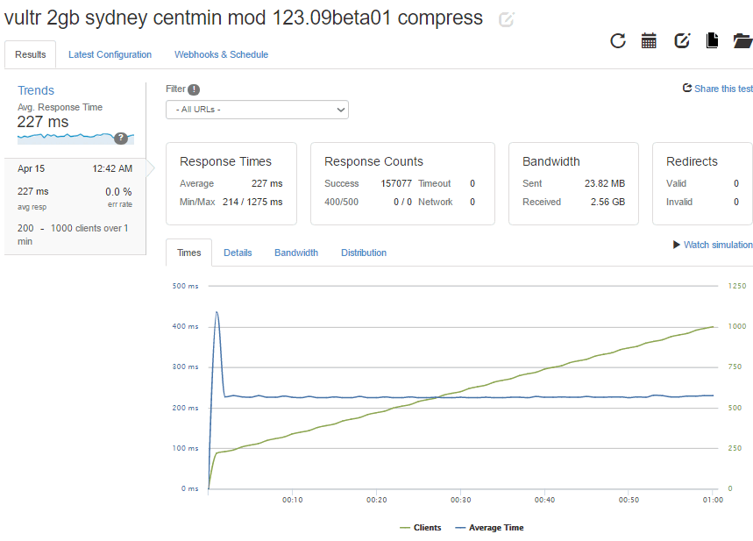753x541 pixels.
Task: Switch to the Distribution chart tab
Action: [364, 253]
